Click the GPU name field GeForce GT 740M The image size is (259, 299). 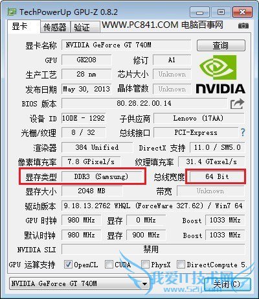tap(126, 45)
